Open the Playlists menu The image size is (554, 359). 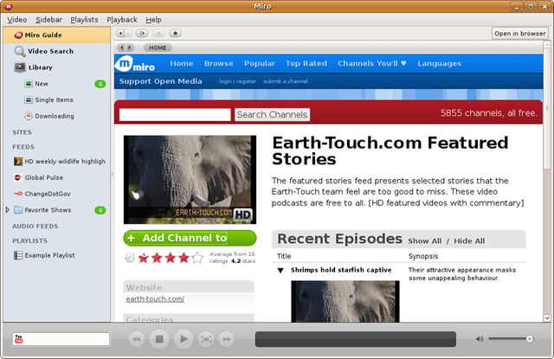tap(84, 20)
